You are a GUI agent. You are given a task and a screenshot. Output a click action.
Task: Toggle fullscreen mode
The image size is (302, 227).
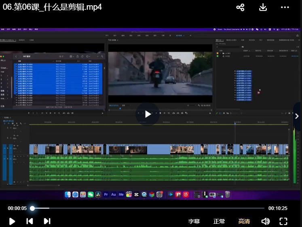283,221
